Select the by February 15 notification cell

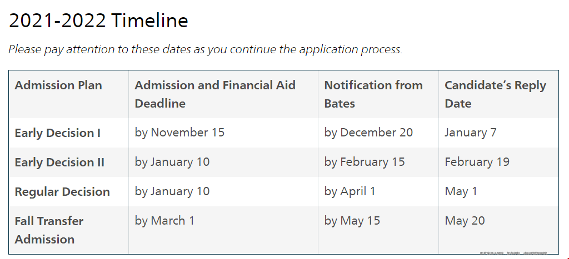365,162
